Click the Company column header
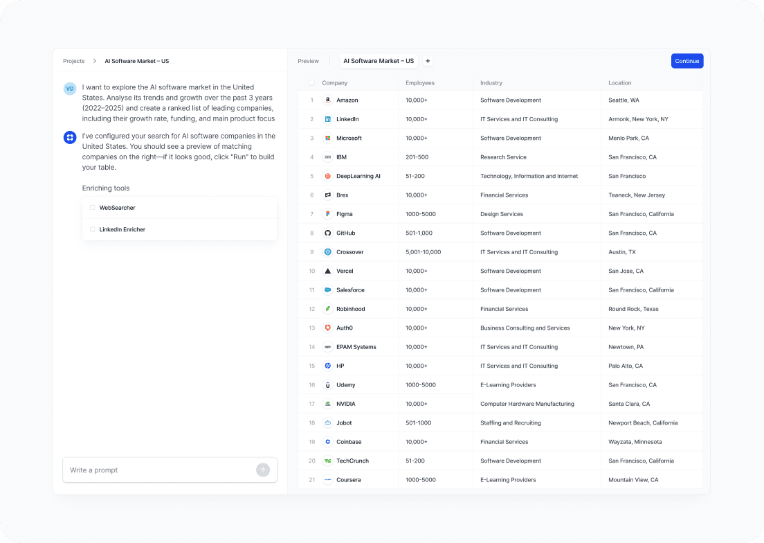The height and width of the screenshot is (543, 764). (x=335, y=83)
